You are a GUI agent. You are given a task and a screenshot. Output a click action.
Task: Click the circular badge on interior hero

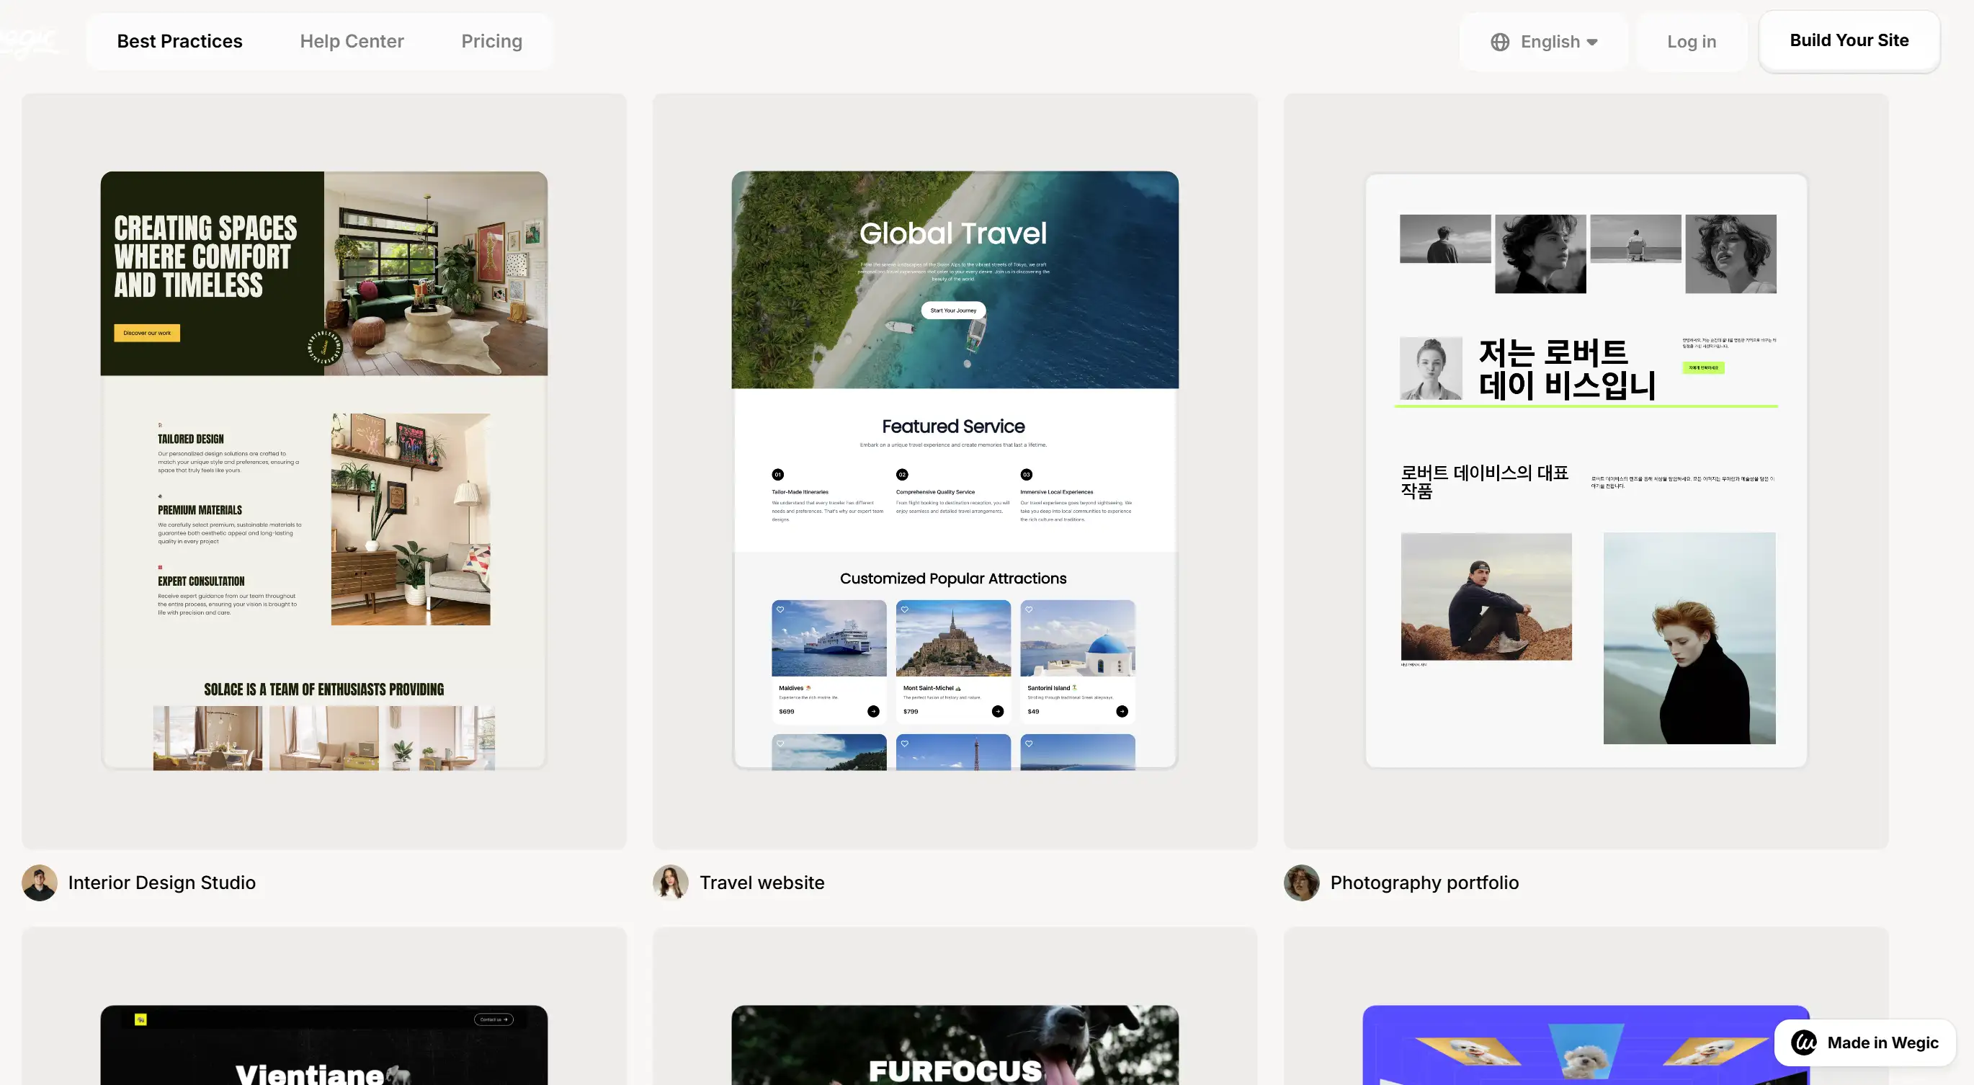click(324, 348)
